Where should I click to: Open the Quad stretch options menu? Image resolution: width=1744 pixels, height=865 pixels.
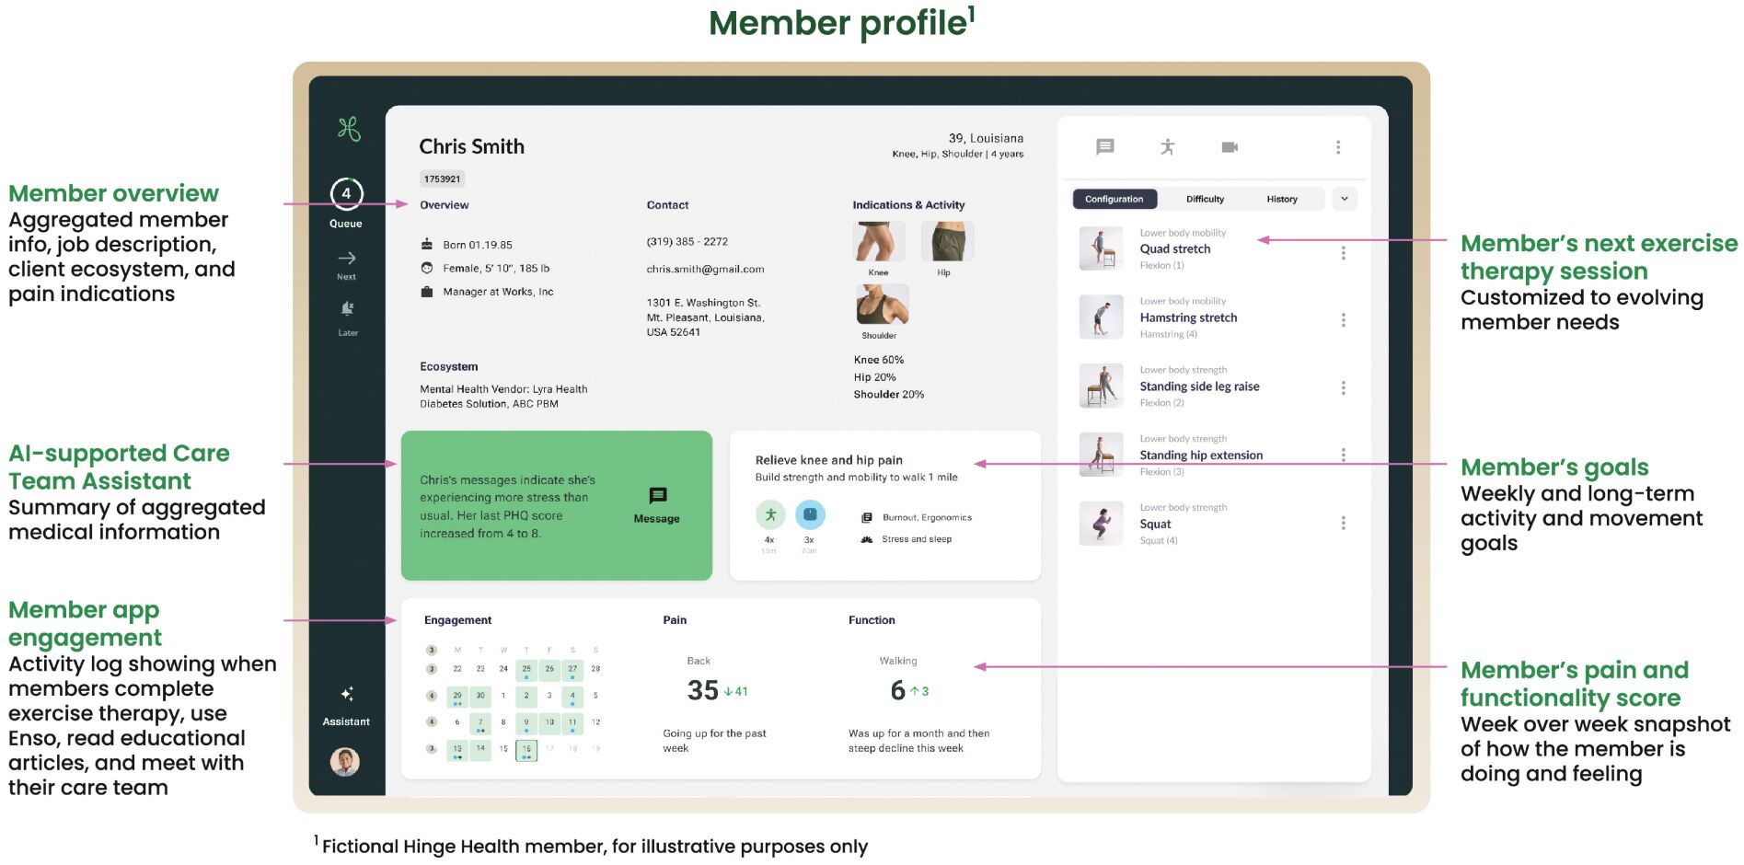pyautogui.click(x=1344, y=252)
